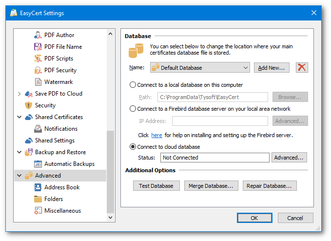
Task: Open the Default Database name dropdown
Action: 200,68
